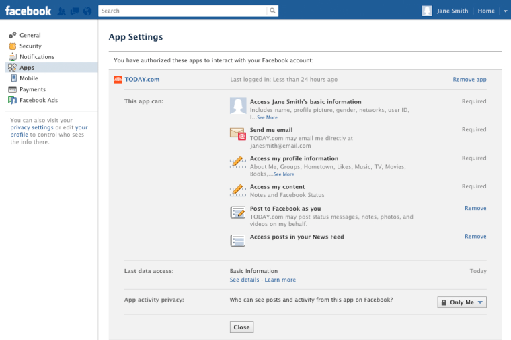Click the 'Today' date text

pyautogui.click(x=478, y=271)
